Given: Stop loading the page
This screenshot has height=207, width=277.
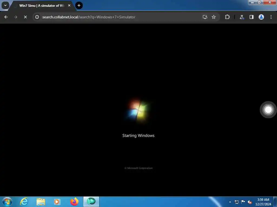Looking at the screenshot, I should pos(25,17).
